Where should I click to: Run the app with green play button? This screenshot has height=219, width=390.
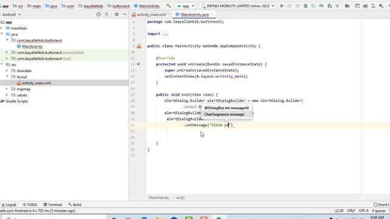282,5
